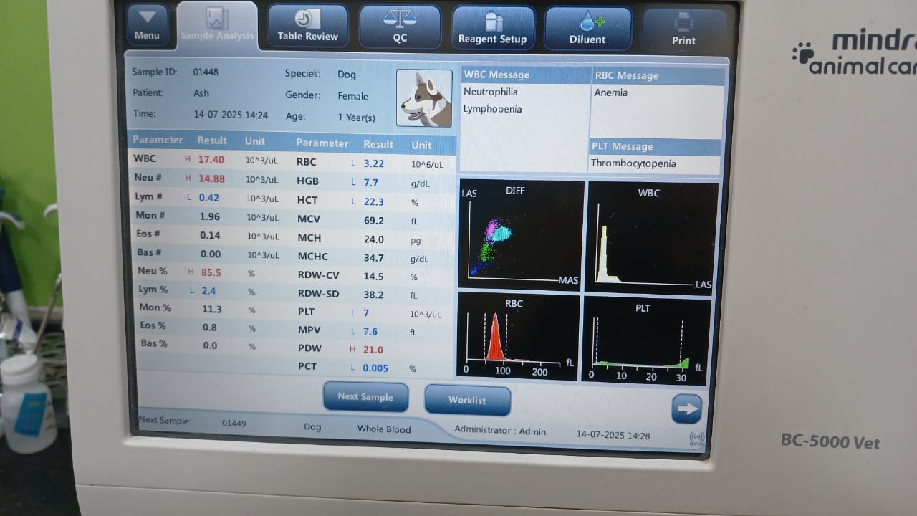Tap the RFID status icon
This screenshot has width=917, height=516.
click(696, 438)
